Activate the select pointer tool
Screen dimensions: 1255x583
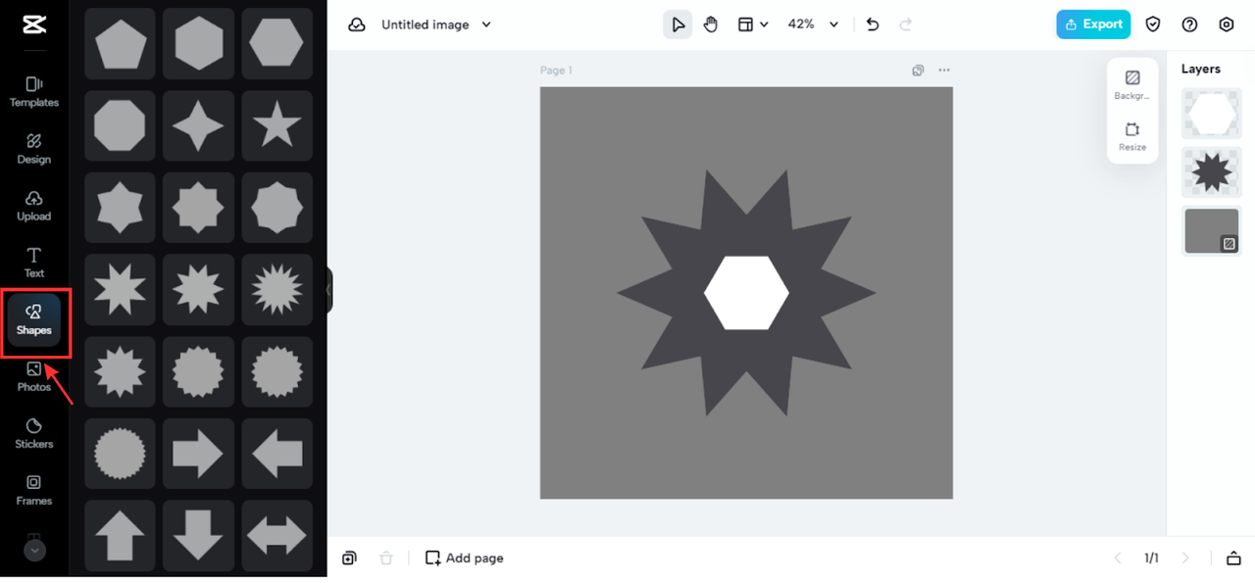pos(678,24)
